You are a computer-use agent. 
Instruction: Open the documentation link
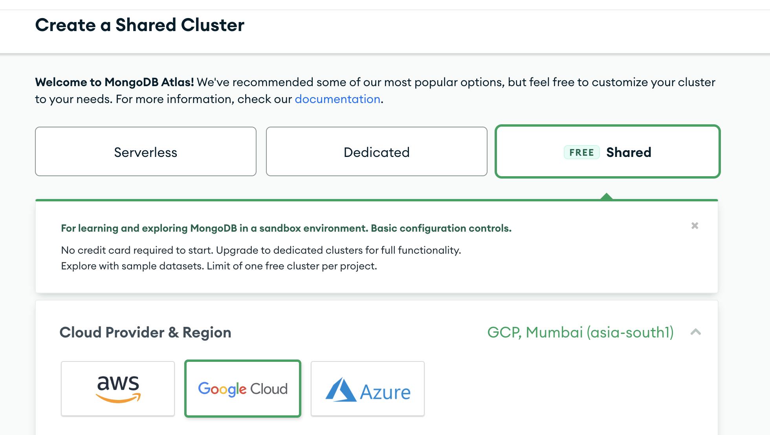pyautogui.click(x=337, y=99)
